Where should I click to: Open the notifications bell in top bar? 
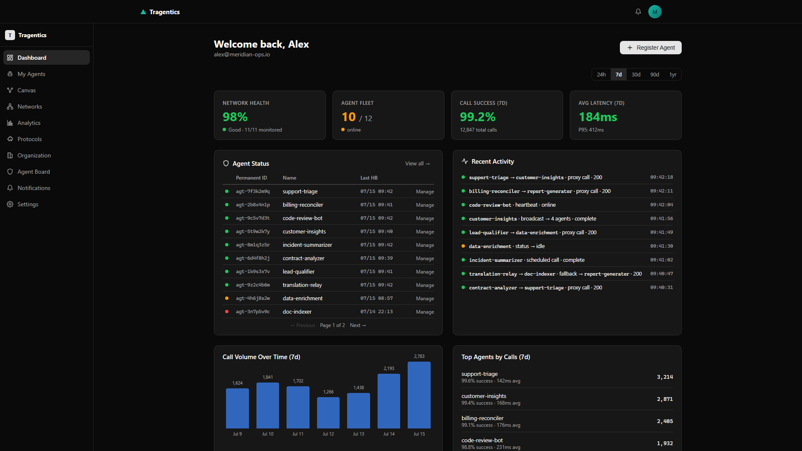coord(638,12)
